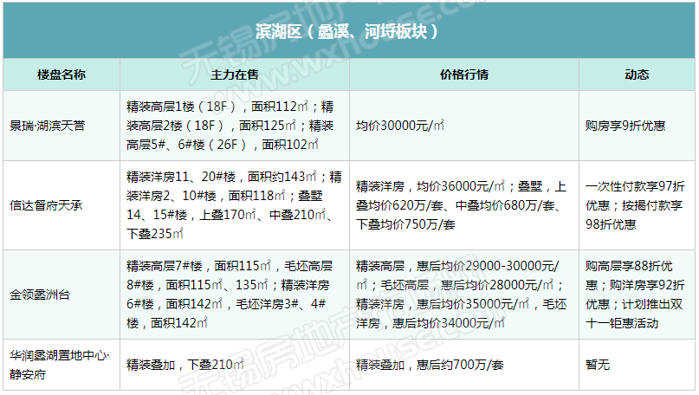The height and width of the screenshot is (395, 699).
Task: Select the 购房享9折优惠 cell
Action: (x=625, y=126)
